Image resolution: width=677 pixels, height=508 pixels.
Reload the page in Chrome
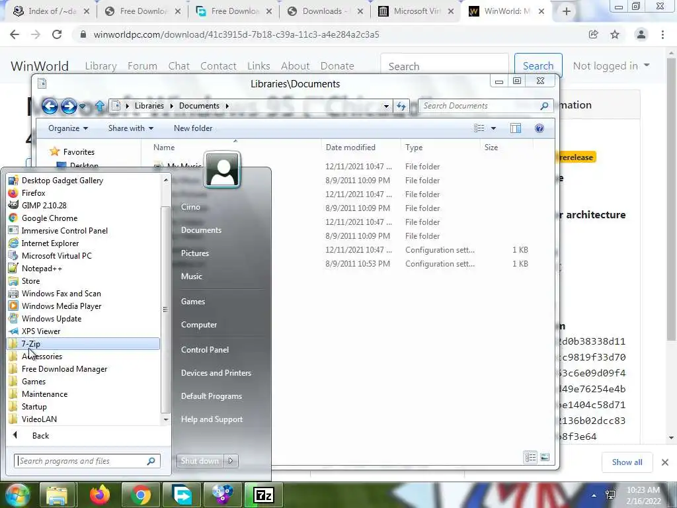(57, 34)
